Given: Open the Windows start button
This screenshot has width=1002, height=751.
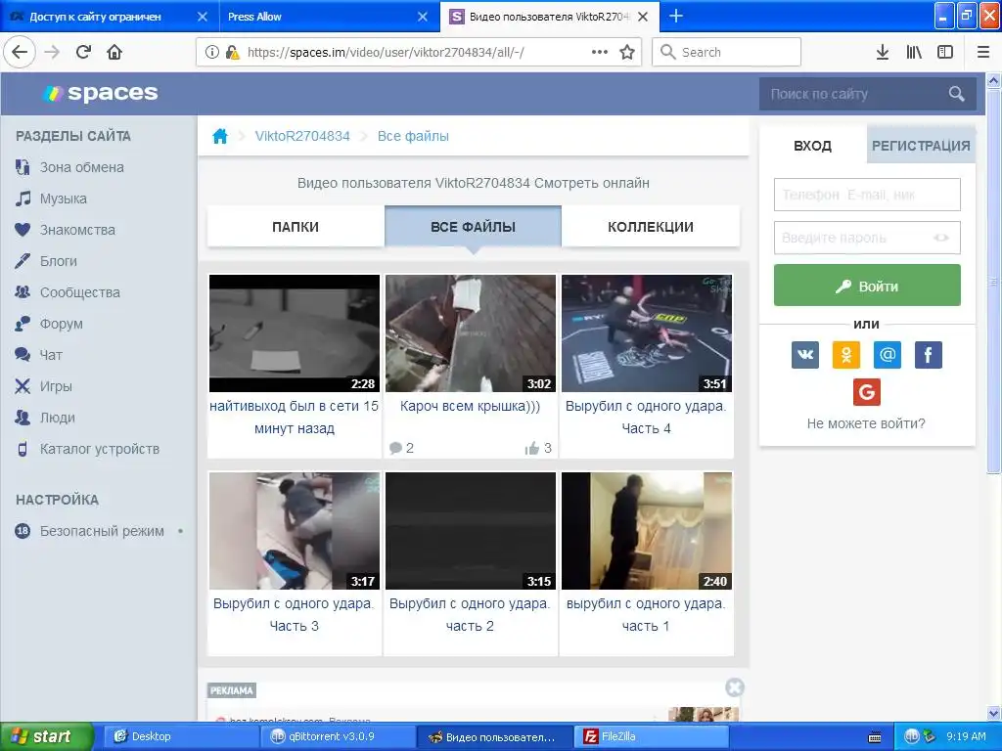Looking at the screenshot, I should coord(46,736).
